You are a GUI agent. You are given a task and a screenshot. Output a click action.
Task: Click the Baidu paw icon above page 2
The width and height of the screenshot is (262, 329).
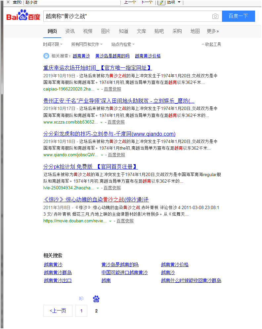(x=96, y=299)
